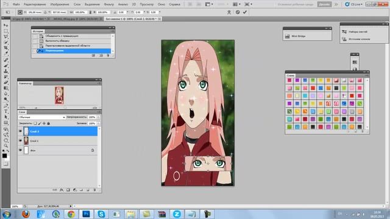The height and width of the screenshot is (219, 390).
Task: Open the layer opacity slider arrow
Action: pyautogui.click(x=98, y=117)
